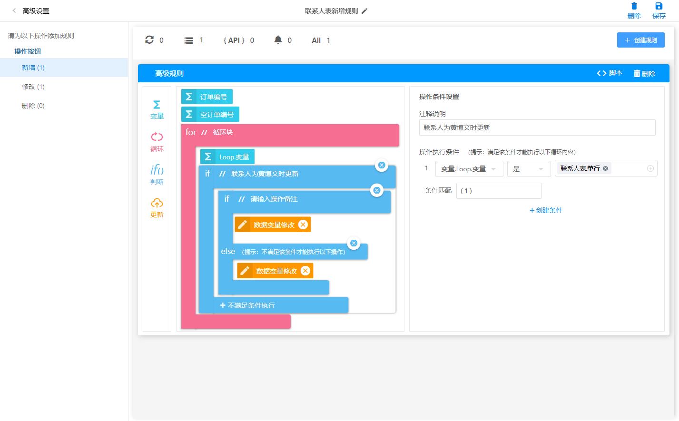The width and height of the screenshot is (679, 421).
Task: Focus the 条件匹配 input field
Action: tap(499, 191)
